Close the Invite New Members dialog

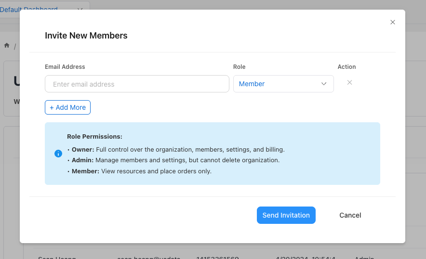393,22
